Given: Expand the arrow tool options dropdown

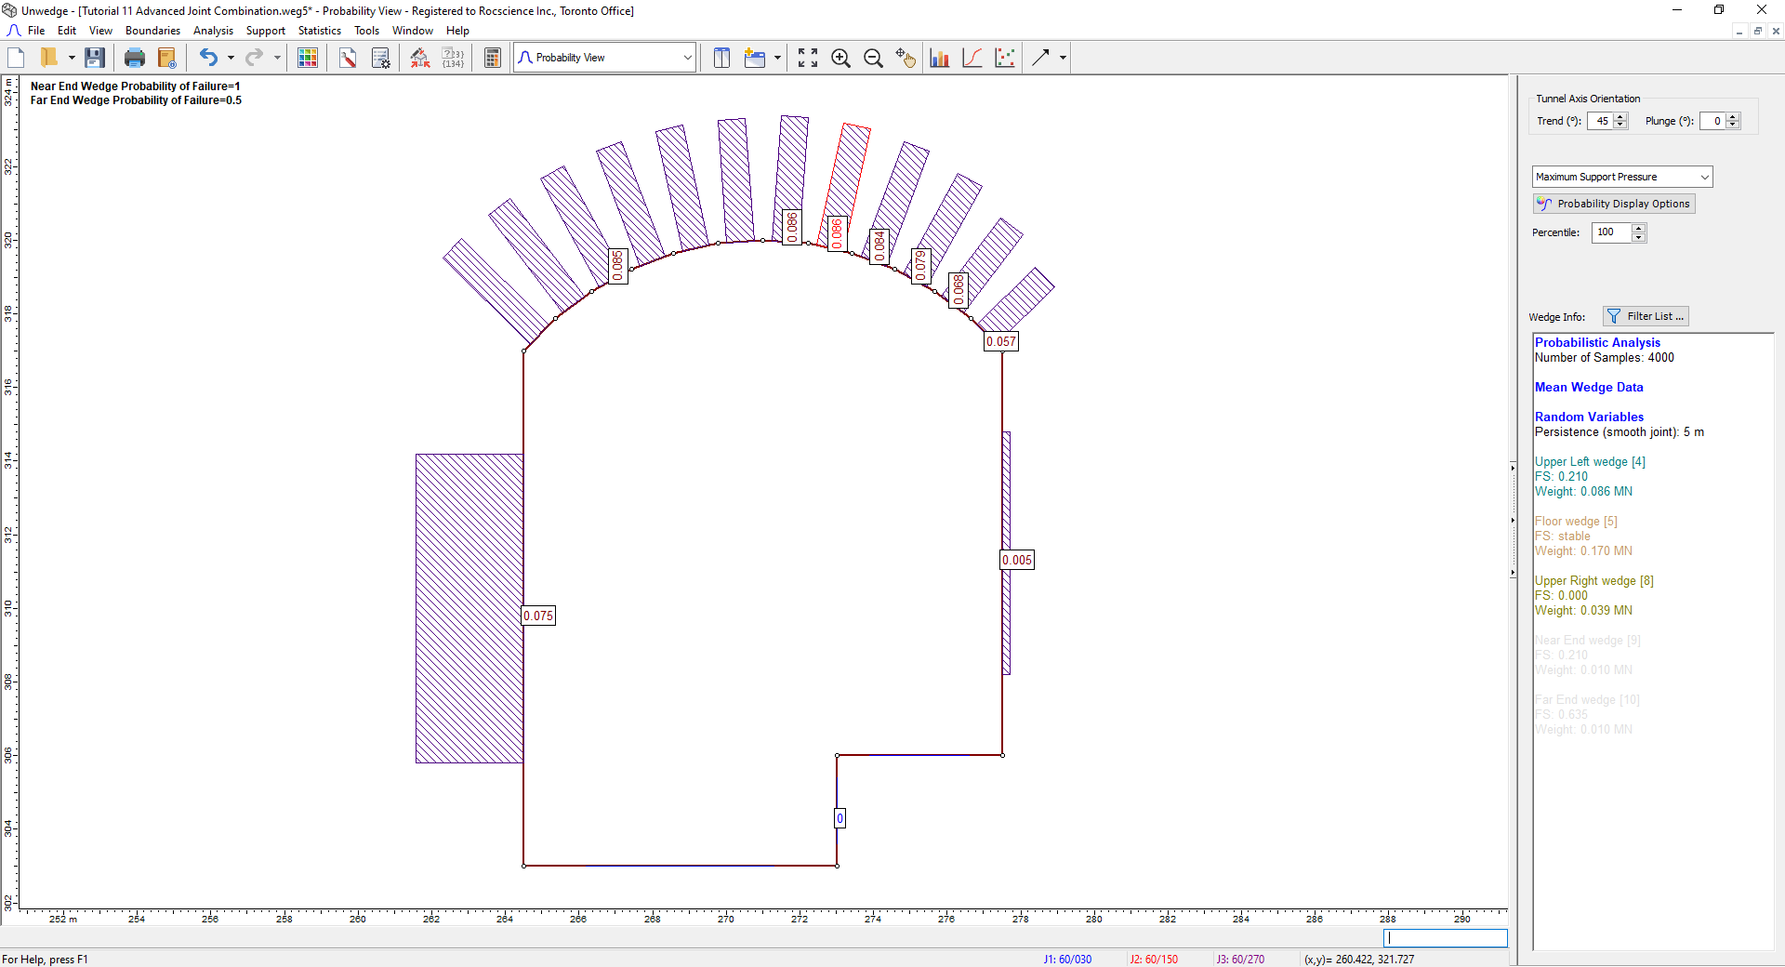Looking at the screenshot, I should 1063,58.
